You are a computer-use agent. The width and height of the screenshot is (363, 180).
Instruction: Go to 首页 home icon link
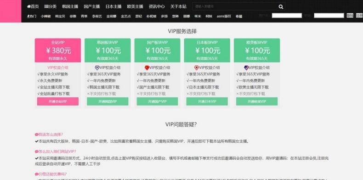point(28,6)
